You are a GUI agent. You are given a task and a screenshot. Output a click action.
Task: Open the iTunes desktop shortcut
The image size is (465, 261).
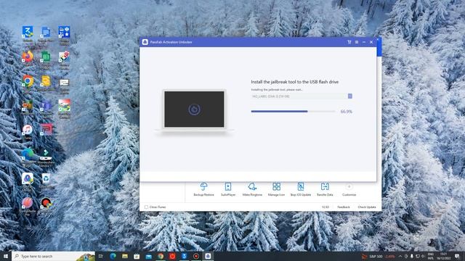[x=28, y=130]
